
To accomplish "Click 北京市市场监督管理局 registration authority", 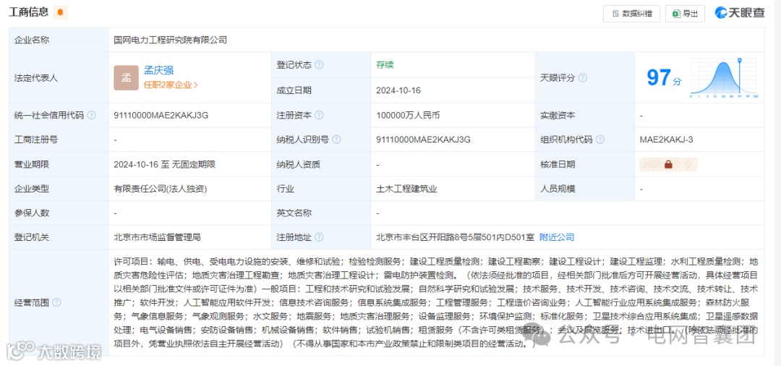I will point(157,237).
